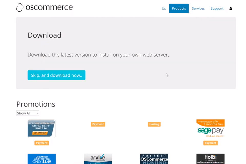246x164 pixels.
Task: Go to the Services menu
Action: tap(198, 8)
